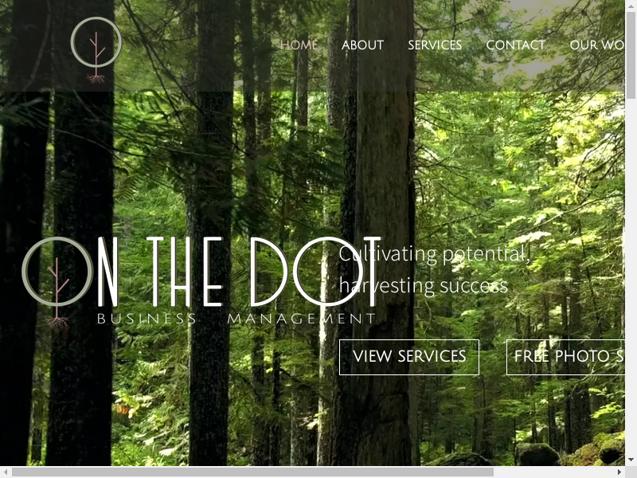Open the SERVICES menu item

[x=435, y=45]
